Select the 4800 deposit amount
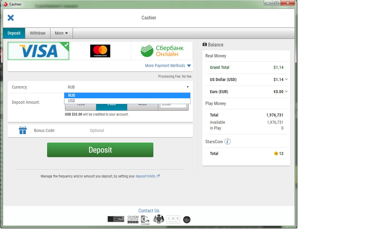The height and width of the screenshot is (233, 387). pos(142,107)
